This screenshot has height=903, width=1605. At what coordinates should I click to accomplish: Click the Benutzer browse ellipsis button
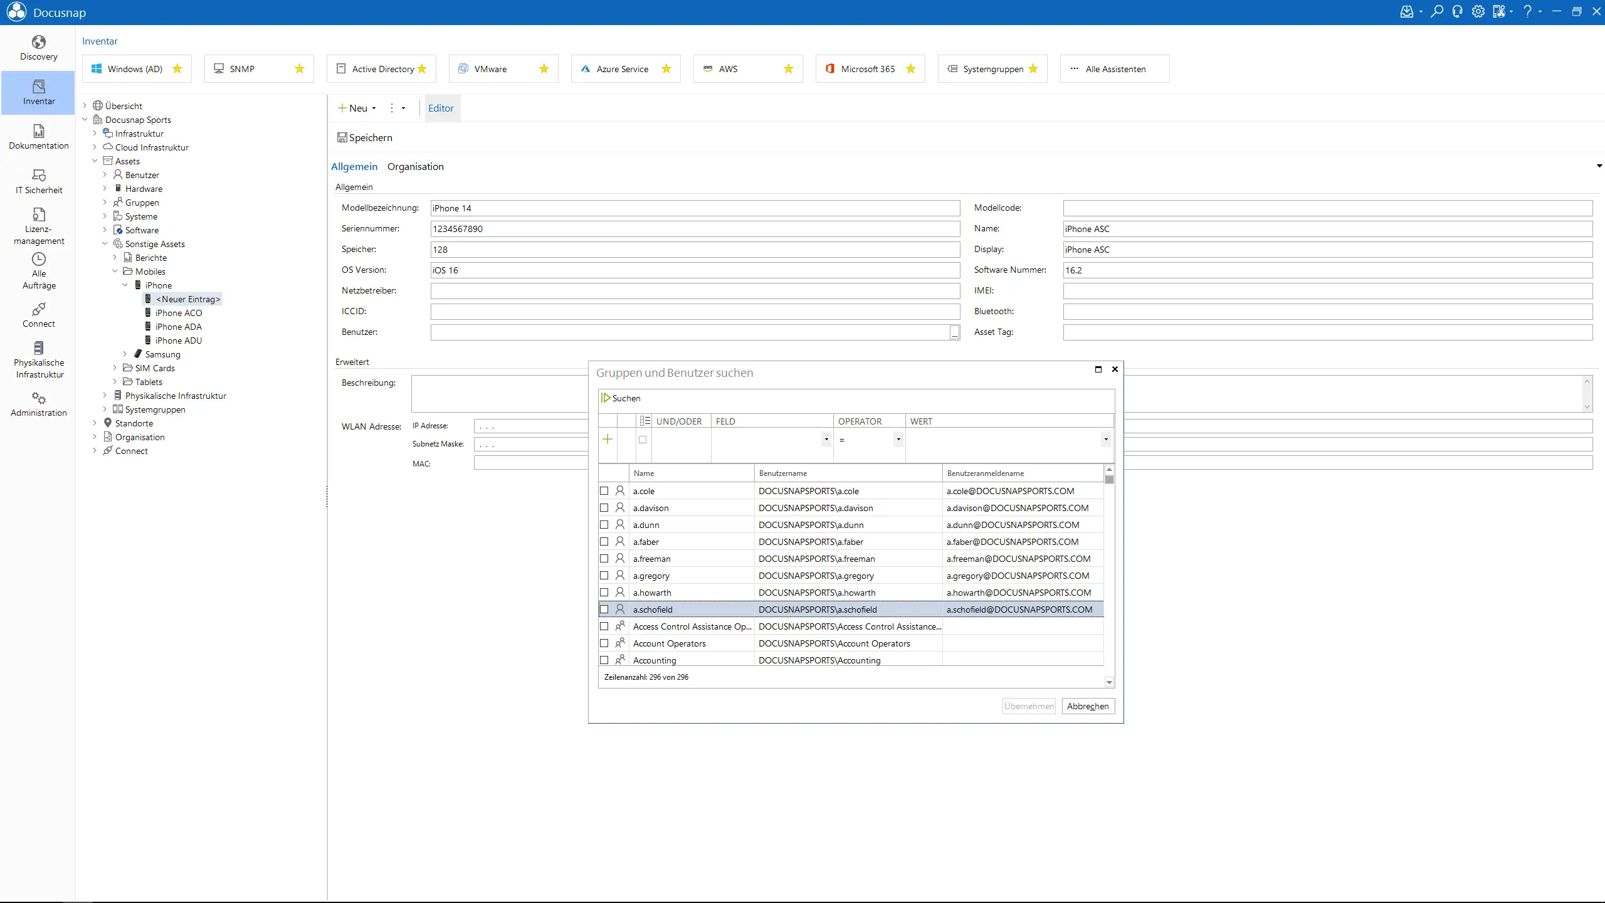pos(954,332)
